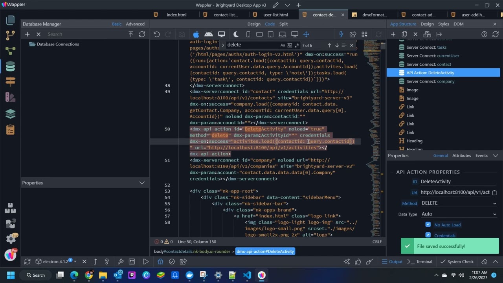Viewport: 503px width, 283px height.
Task: Switch to the Android target
Action: coord(209,35)
